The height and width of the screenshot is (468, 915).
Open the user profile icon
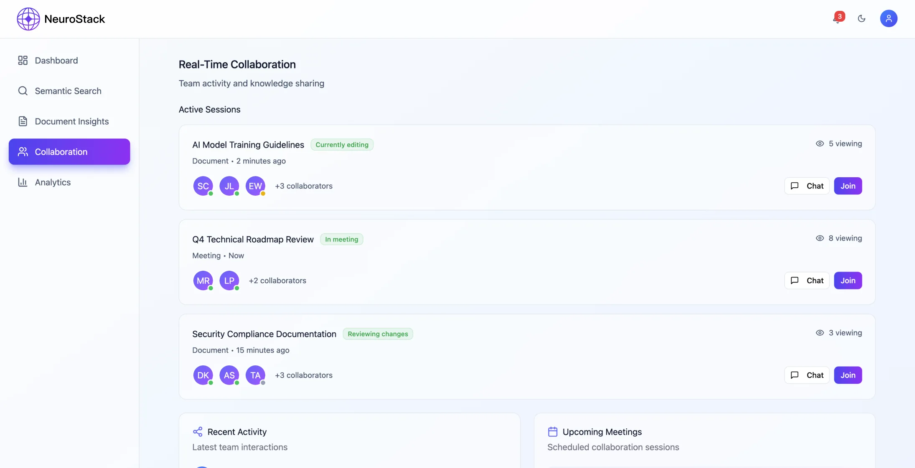(x=889, y=19)
